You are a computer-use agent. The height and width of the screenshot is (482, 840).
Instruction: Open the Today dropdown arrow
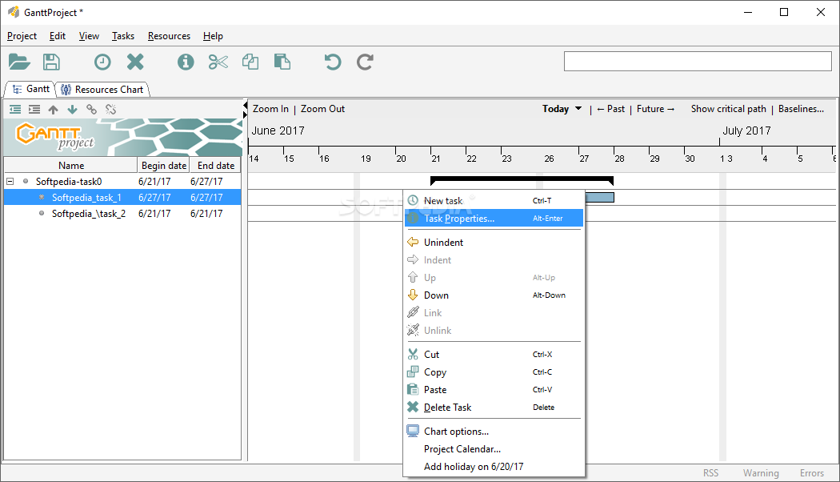[578, 108]
